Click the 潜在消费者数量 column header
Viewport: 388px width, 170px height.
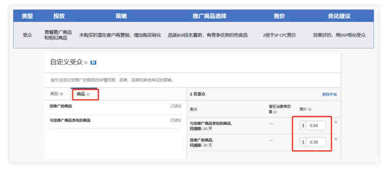[x=280, y=109]
